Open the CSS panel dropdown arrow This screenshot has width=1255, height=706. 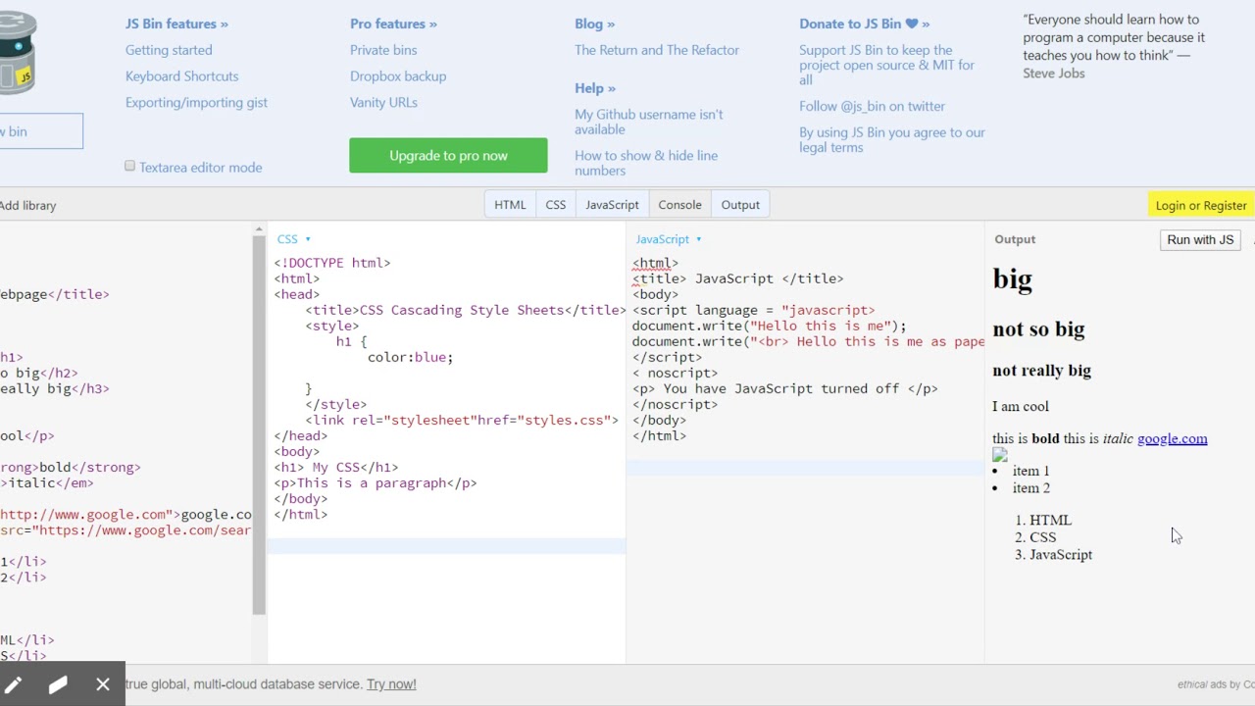(x=308, y=239)
